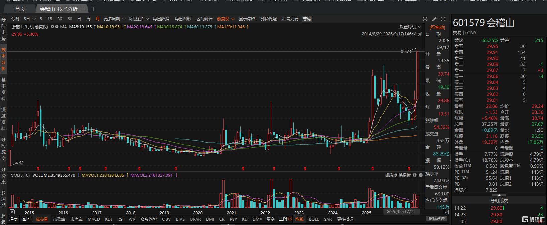
Task: Switch to 首页 tab
Action: point(20,9)
